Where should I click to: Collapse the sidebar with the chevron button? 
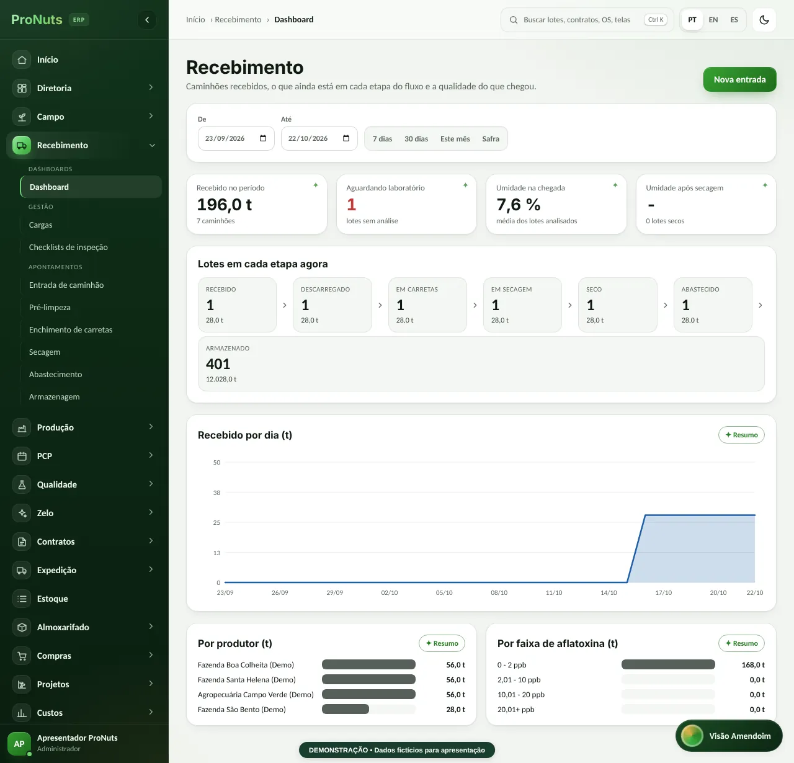coord(147,20)
